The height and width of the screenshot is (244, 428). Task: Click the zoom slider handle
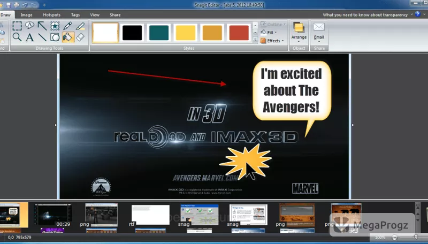(416, 237)
